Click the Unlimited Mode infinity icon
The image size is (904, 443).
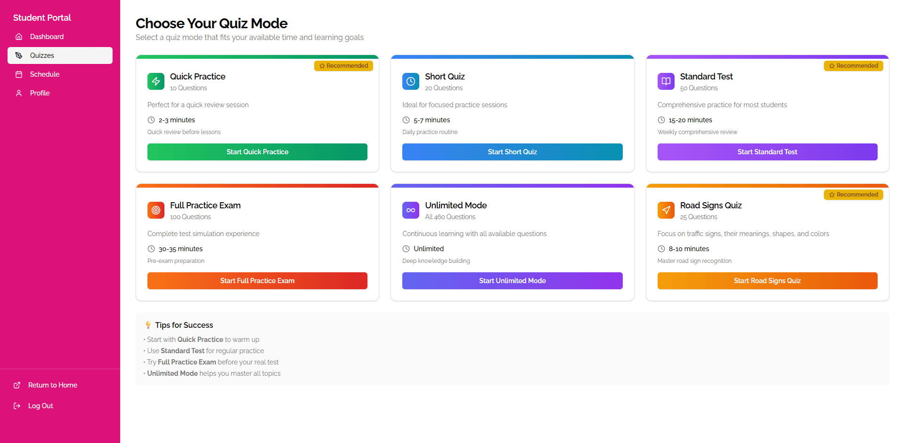click(x=410, y=210)
